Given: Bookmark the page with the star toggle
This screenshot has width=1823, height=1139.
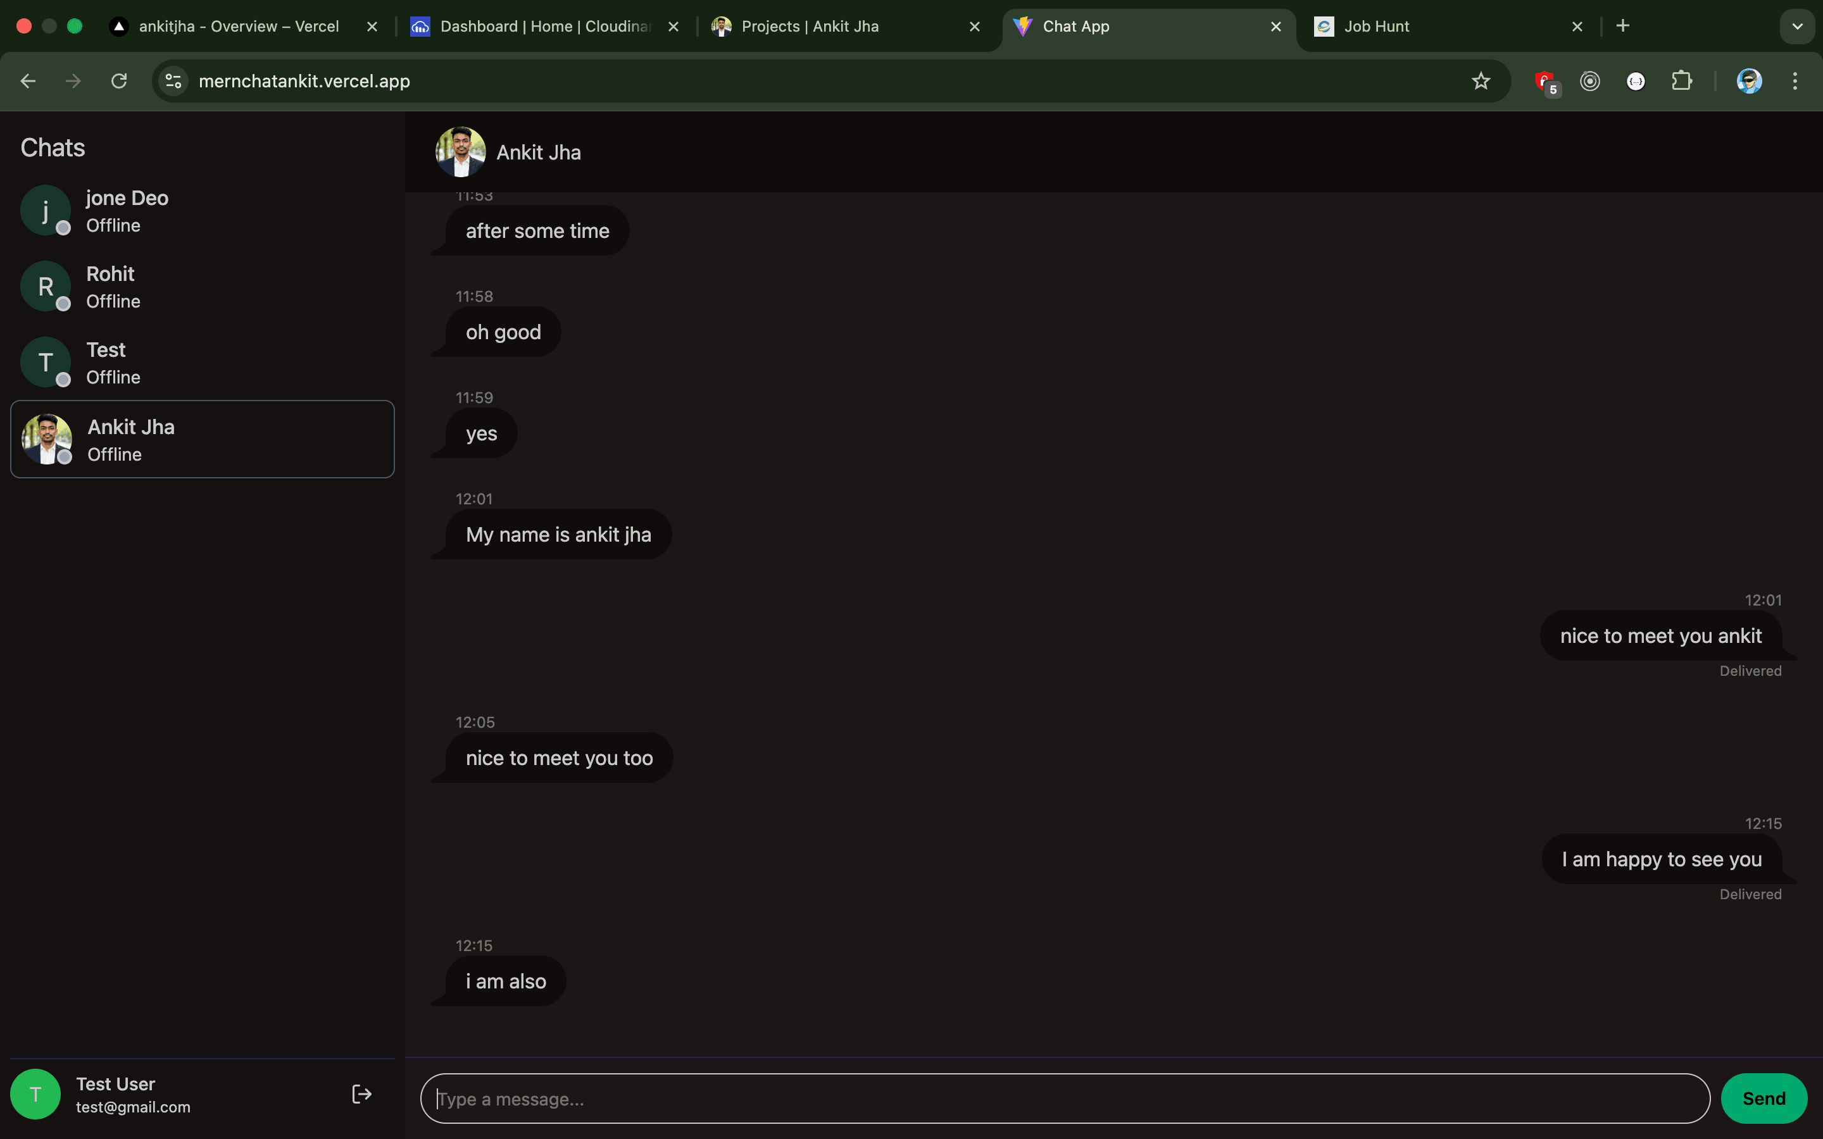Looking at the screenshot, I should [x=1481, y=80].
